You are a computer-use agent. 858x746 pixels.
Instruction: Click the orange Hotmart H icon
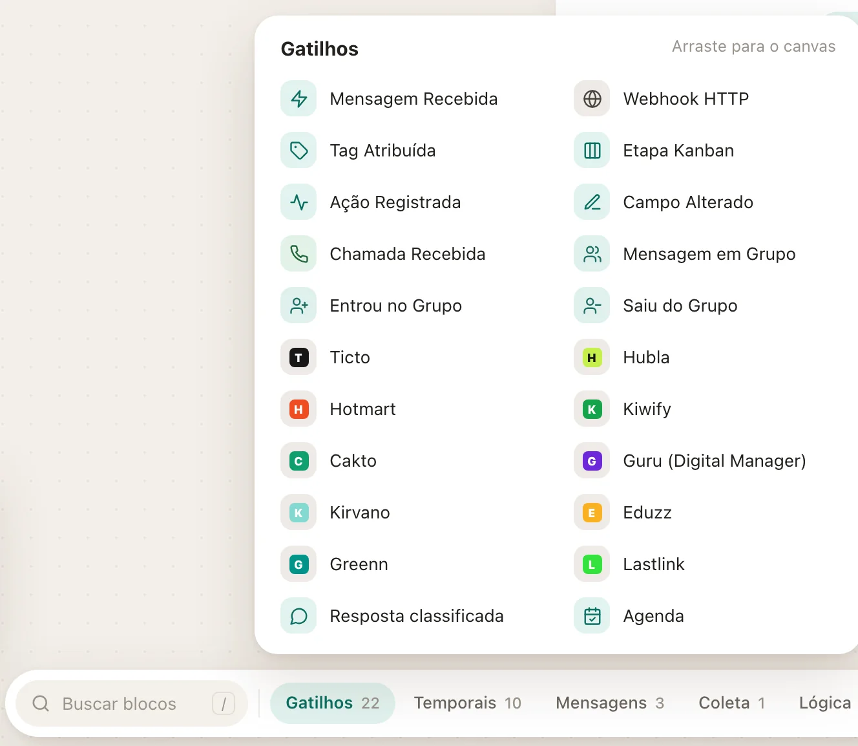(x=298, y=409)
